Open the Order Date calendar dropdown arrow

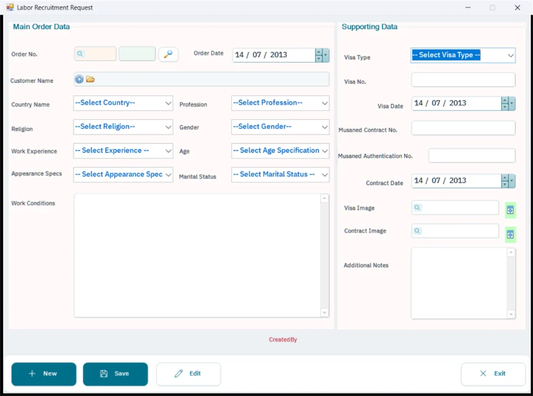pos(326,55)
